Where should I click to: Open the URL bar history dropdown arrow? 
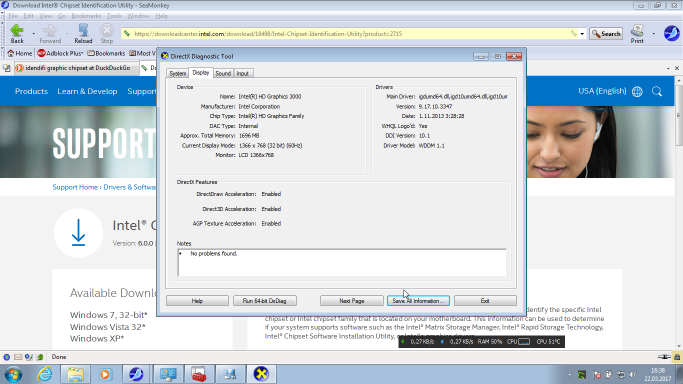pos(582,34)
